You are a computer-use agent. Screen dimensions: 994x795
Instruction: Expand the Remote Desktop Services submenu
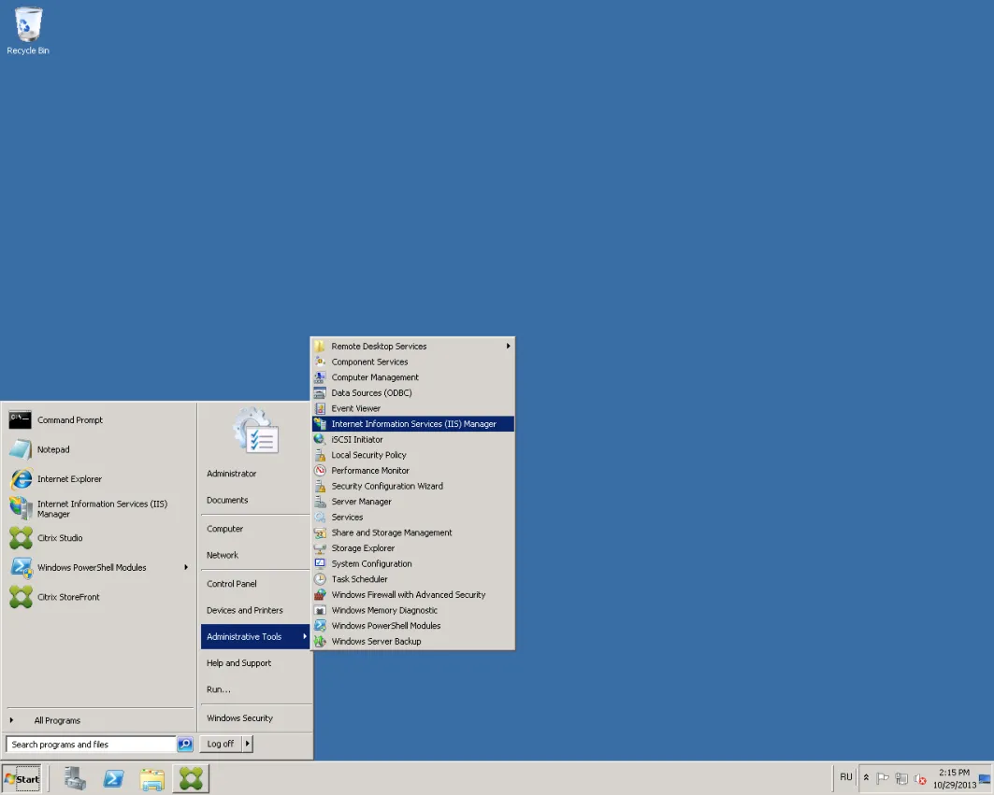pos(412,346)
